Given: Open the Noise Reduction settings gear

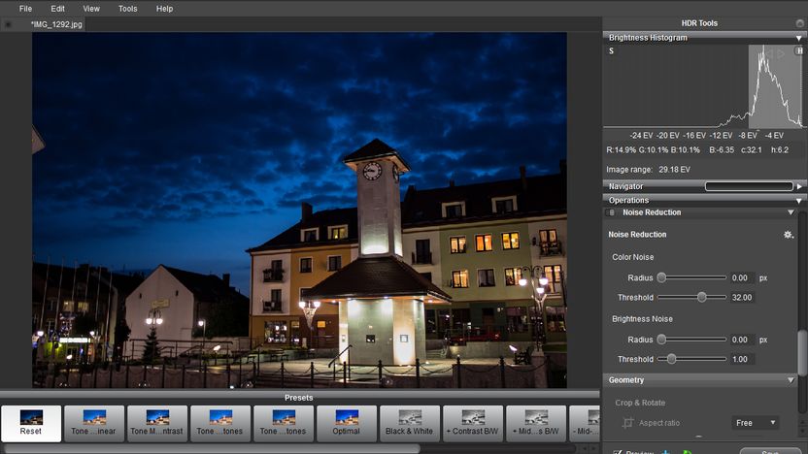Looking at the screenshot, I should (788, 235).
